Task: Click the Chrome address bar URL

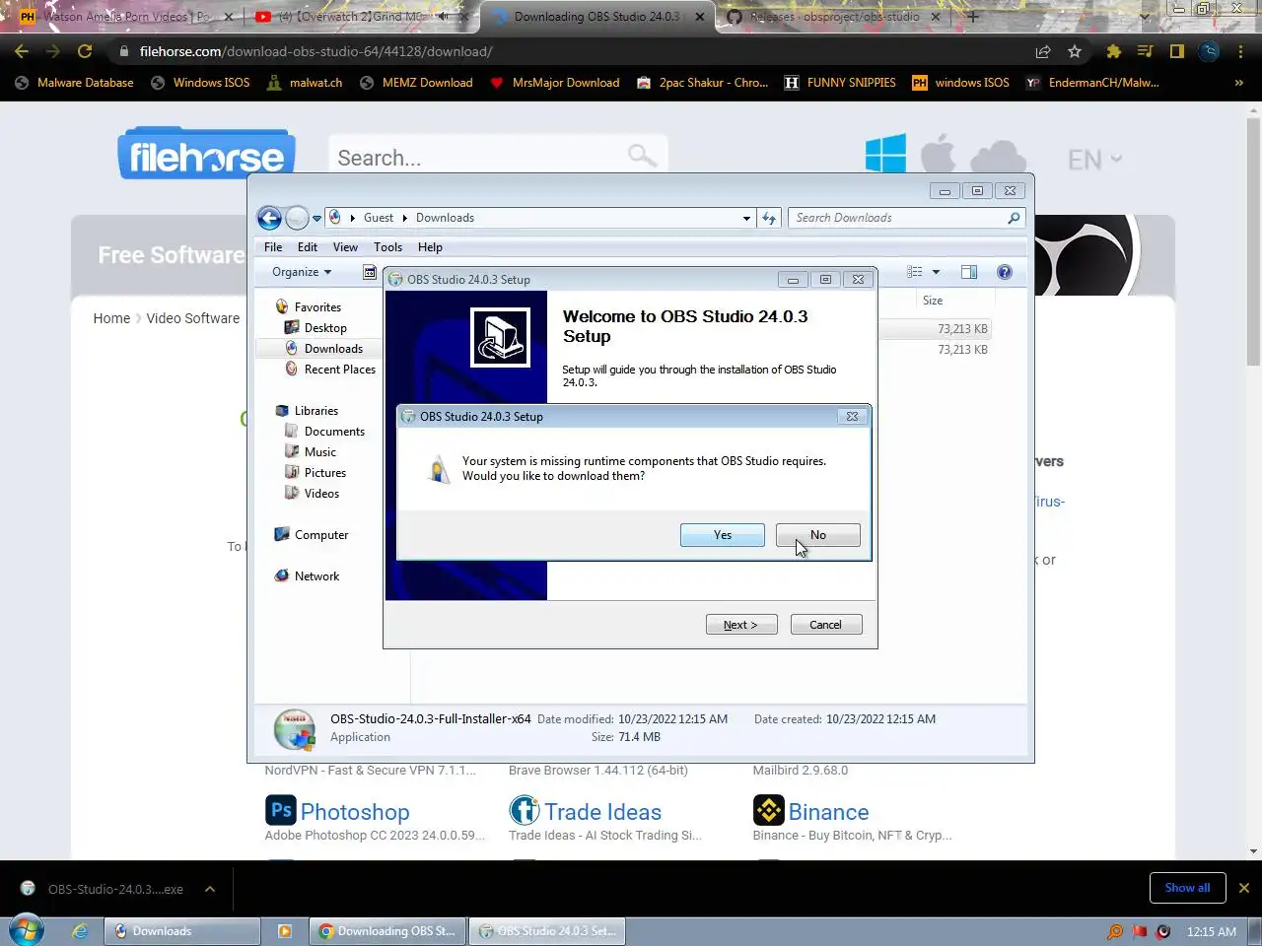Action: pyautogui.click(x=315, y=51)
